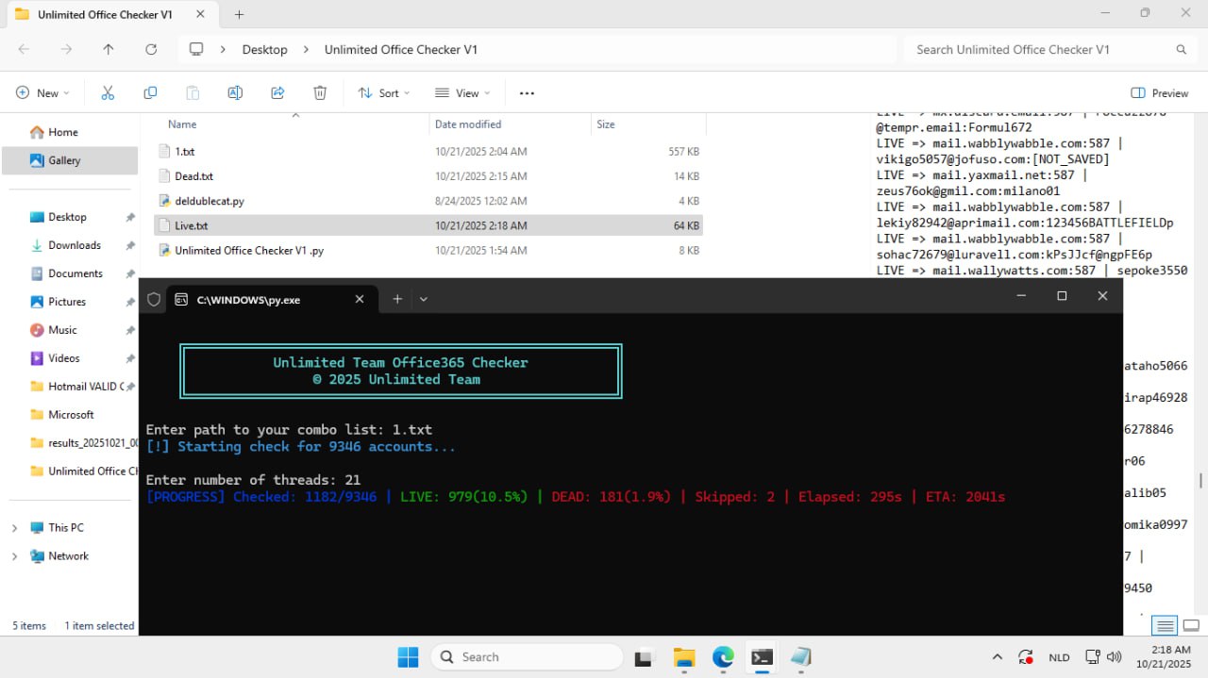
Task: Open the Sort dropdown menu
Action: [384, 92]
